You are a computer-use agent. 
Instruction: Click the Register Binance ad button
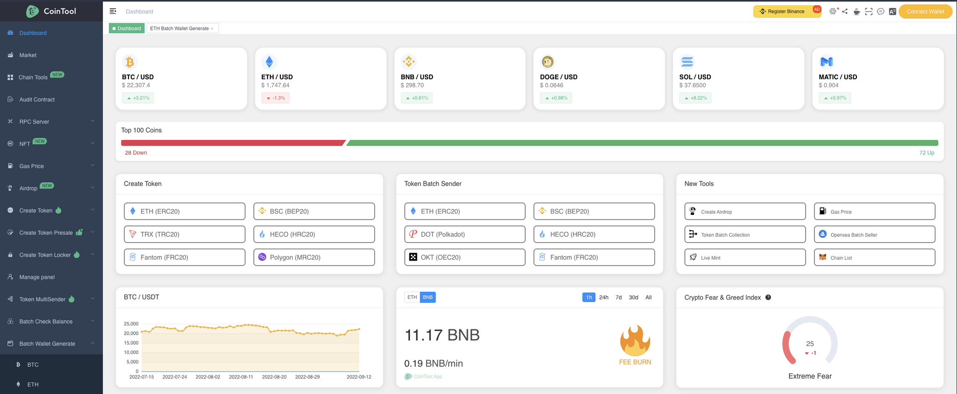click(786, 11)
